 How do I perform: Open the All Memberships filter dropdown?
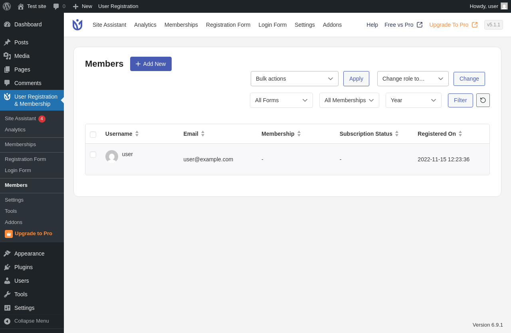coord(349,100)
